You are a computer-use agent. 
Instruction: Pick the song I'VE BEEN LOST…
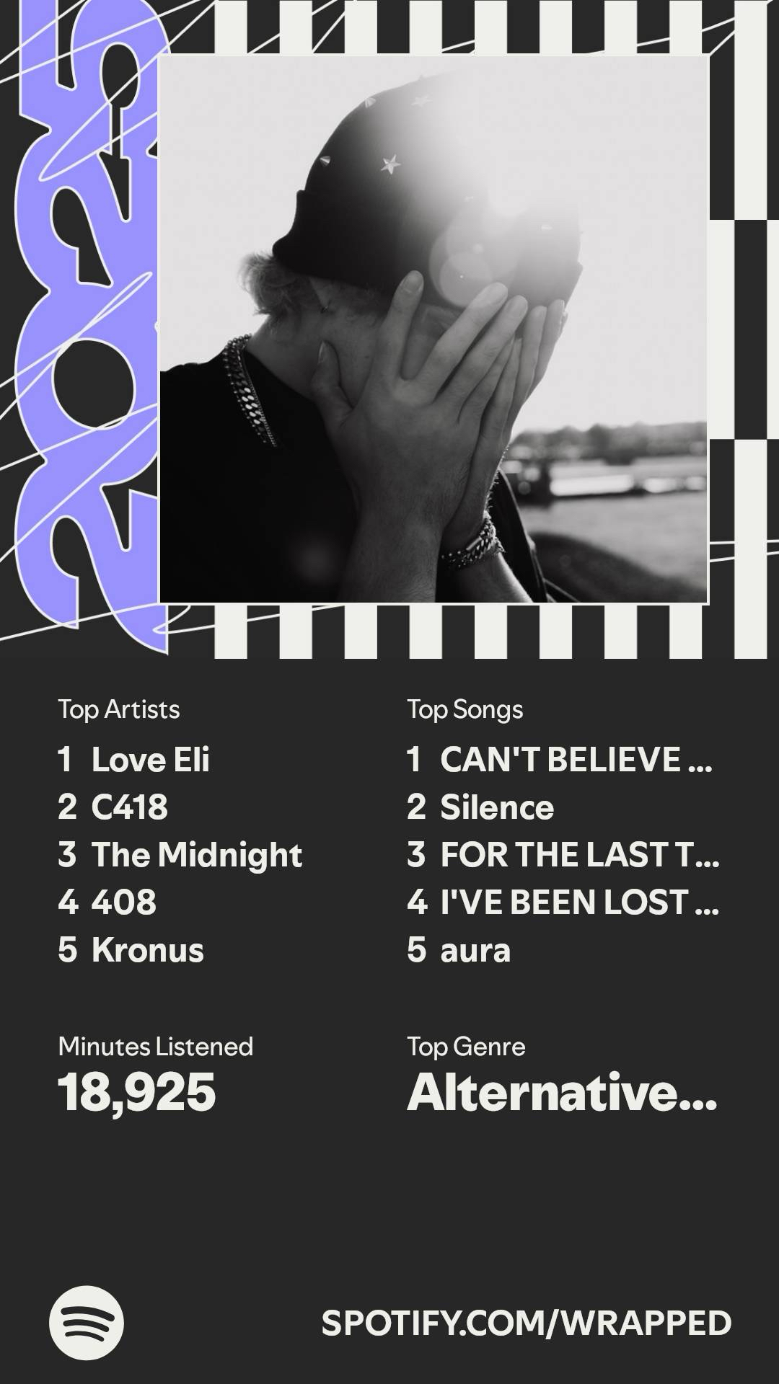579,902
